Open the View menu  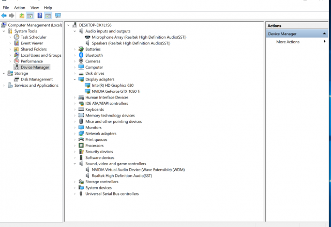(35, 8)
